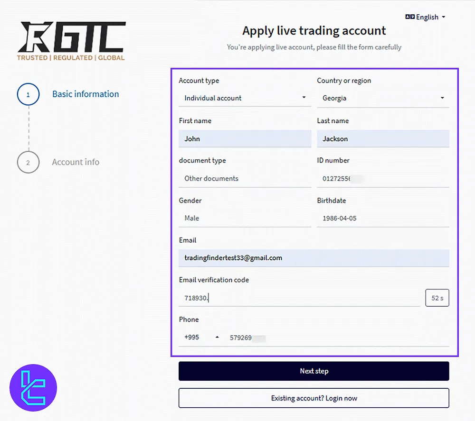
Task: Click the First name field with John
Action: click(245, 139)
